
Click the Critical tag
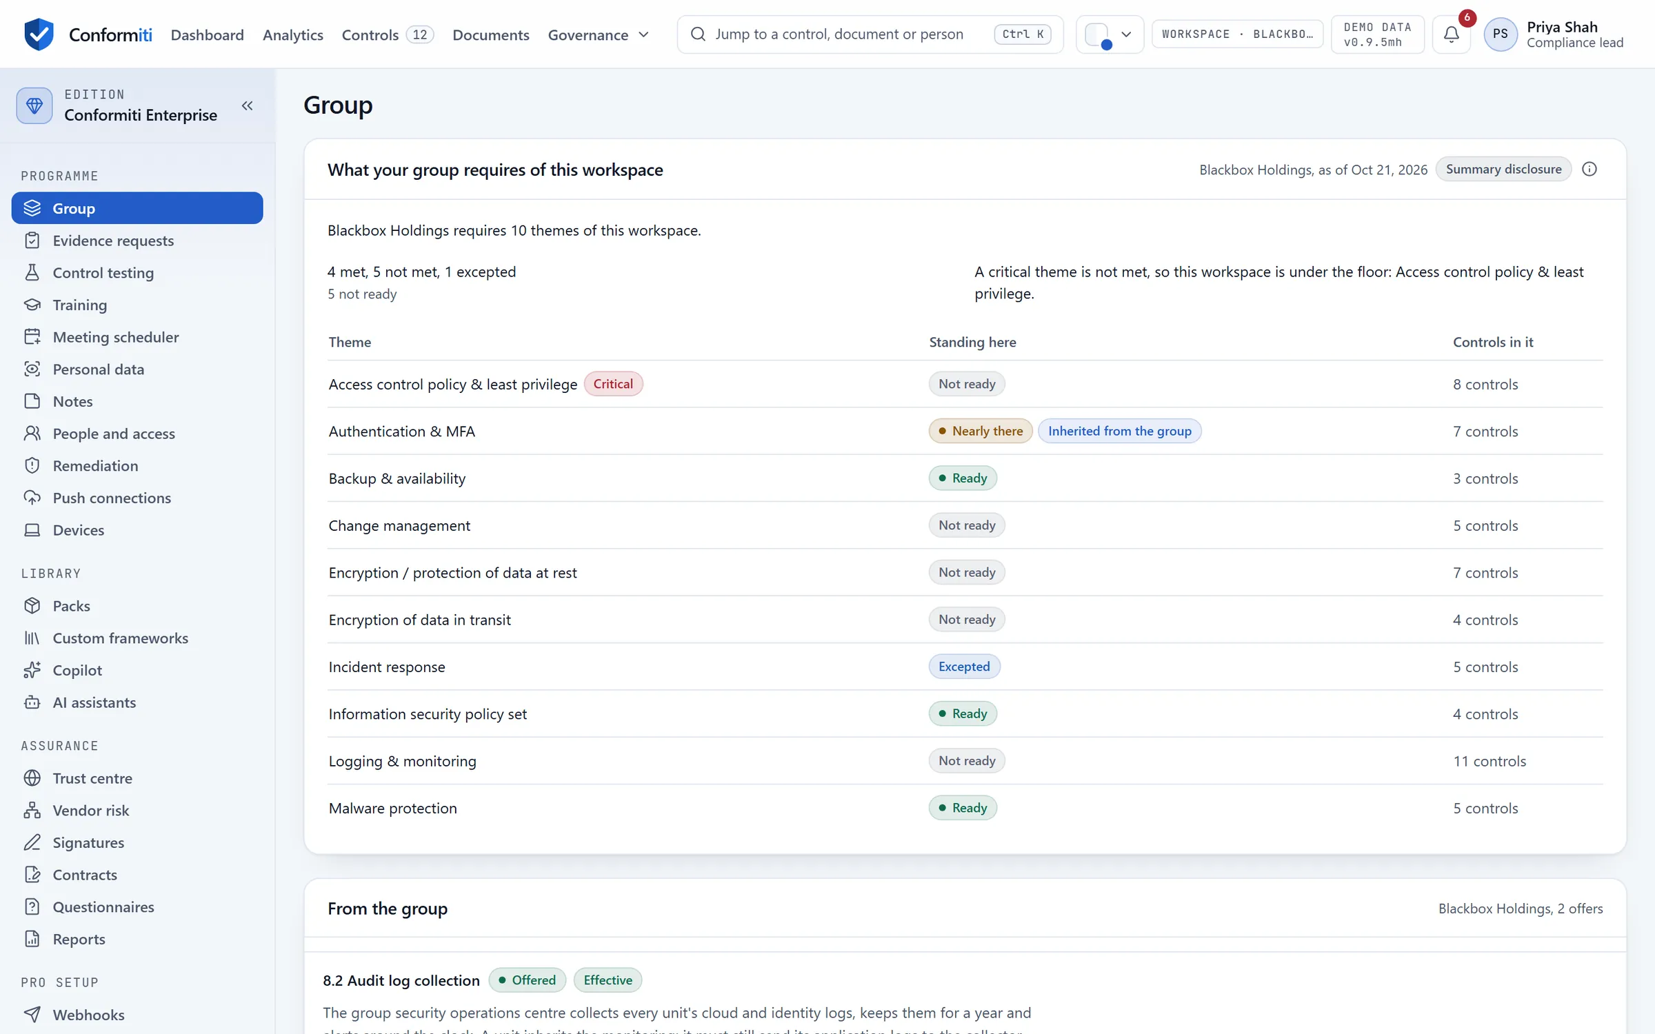[613, 384]
